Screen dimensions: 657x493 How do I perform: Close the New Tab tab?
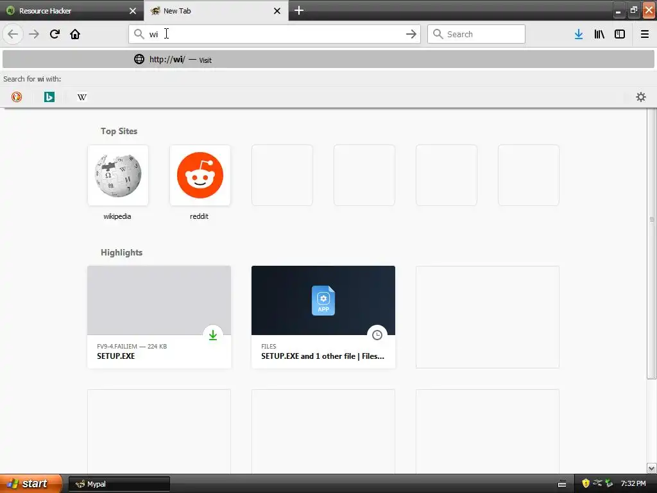point(277,11)
